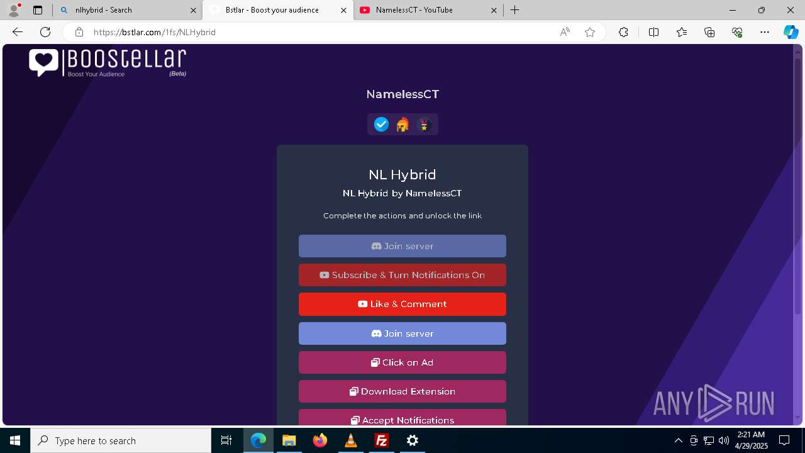The image size is (805, 453).
Task: Refresh the current page
Action: [x=45, y=32]
